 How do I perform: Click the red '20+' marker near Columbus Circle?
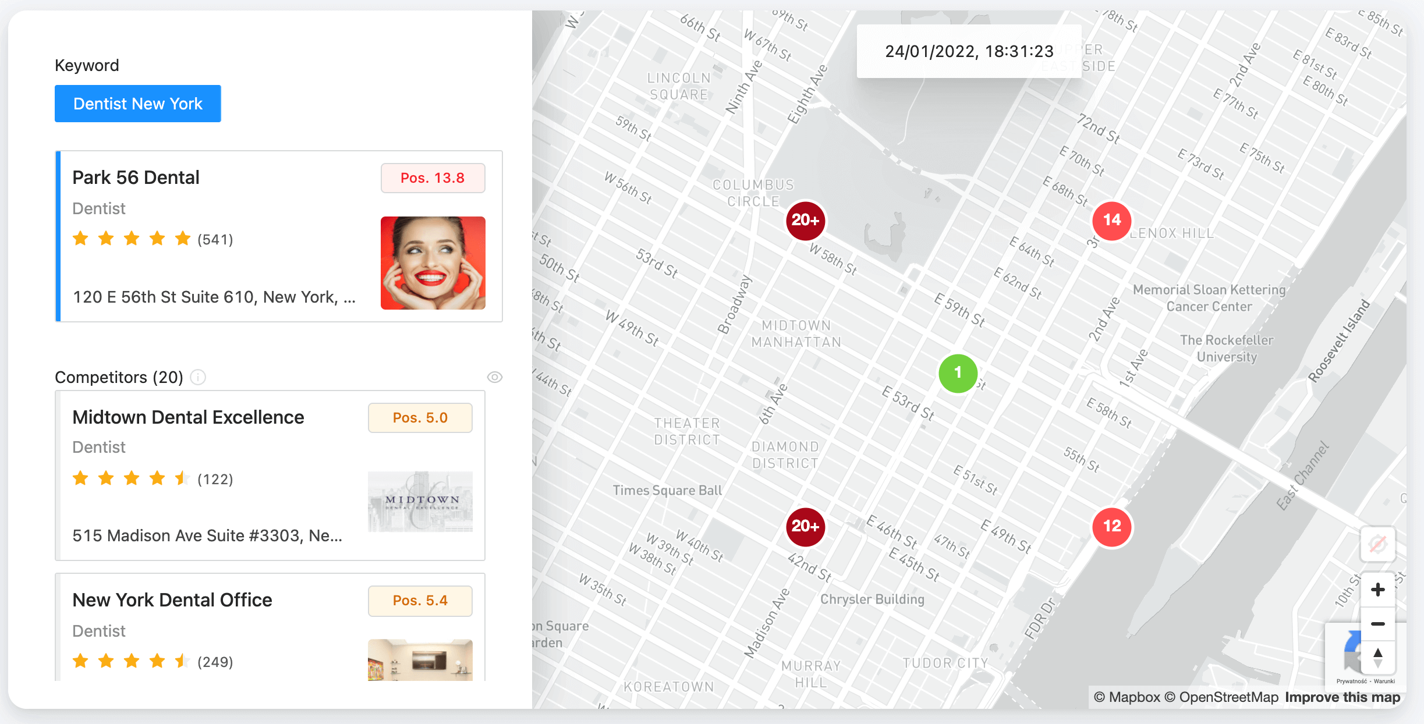pos(802,219)
